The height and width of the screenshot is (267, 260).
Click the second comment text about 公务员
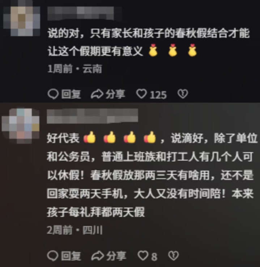[152, 175]
